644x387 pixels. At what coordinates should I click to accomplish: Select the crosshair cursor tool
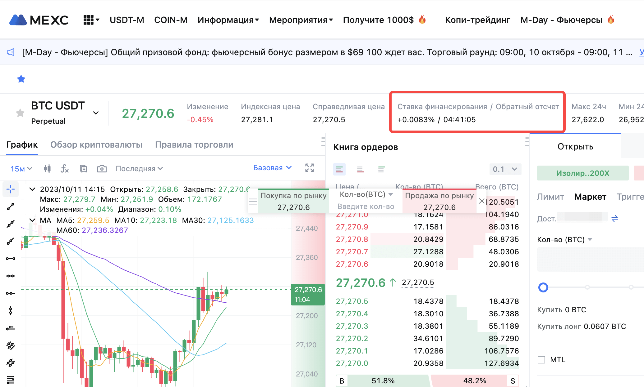pyautogui.click(x=11, y=189)
